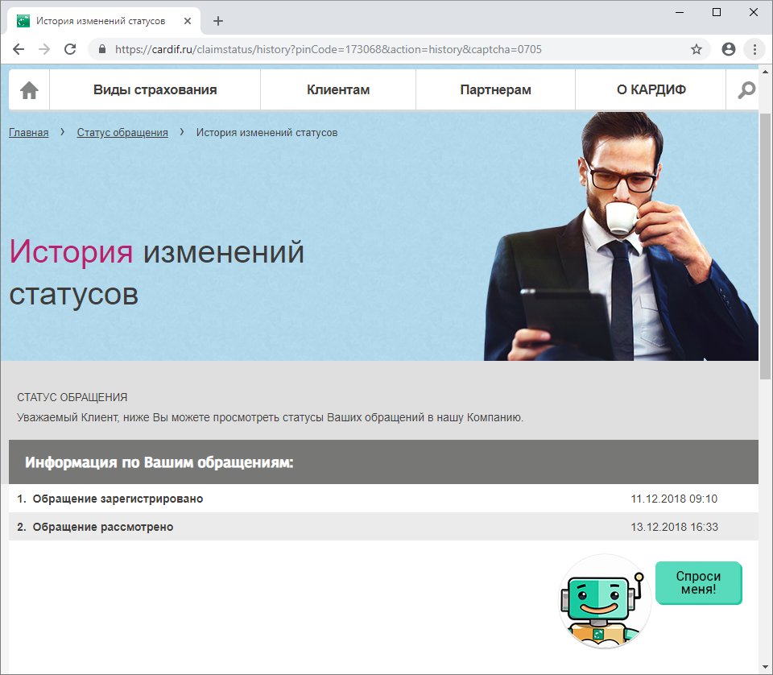The width and height of the screenshot is (773, 675).
Task: Open the site search magnifier icon
Action: 746,90
